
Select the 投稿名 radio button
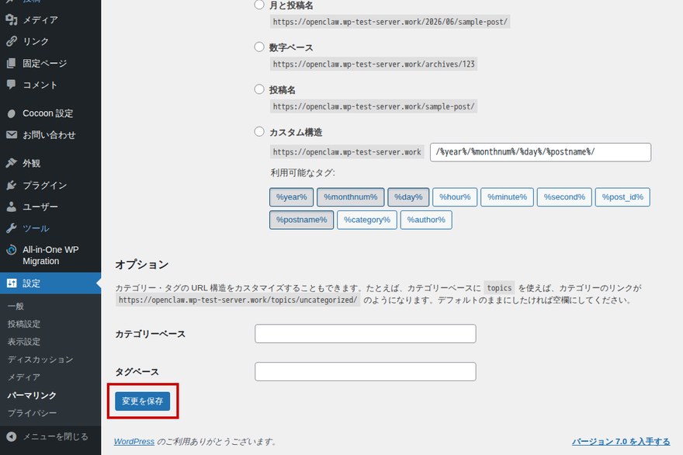click(259, 89)
